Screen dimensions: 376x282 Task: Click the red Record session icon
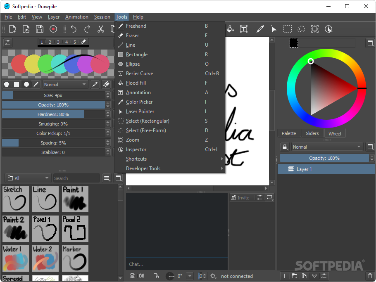pyautogui.click(x=53, y=29)
